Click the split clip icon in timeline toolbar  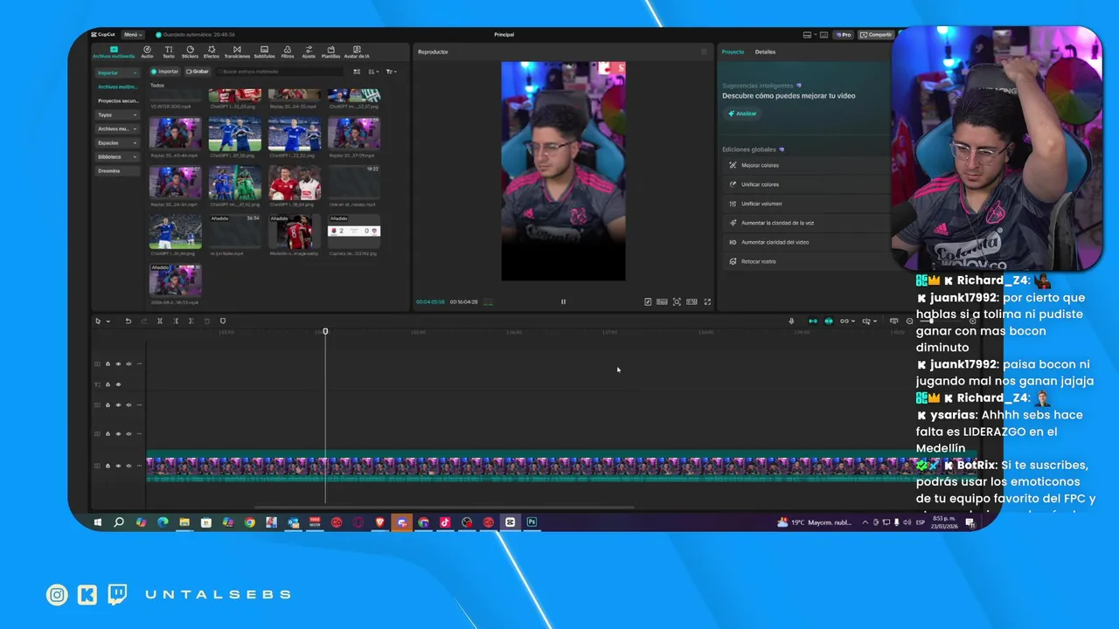[159, 321]
